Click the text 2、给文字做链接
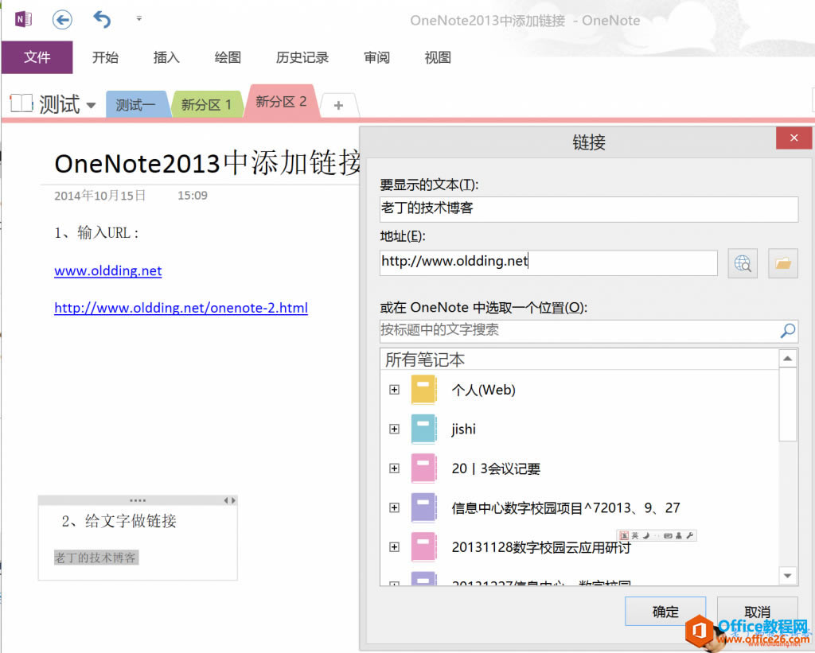The image size is (815, 653). click(x=119, y=520)
